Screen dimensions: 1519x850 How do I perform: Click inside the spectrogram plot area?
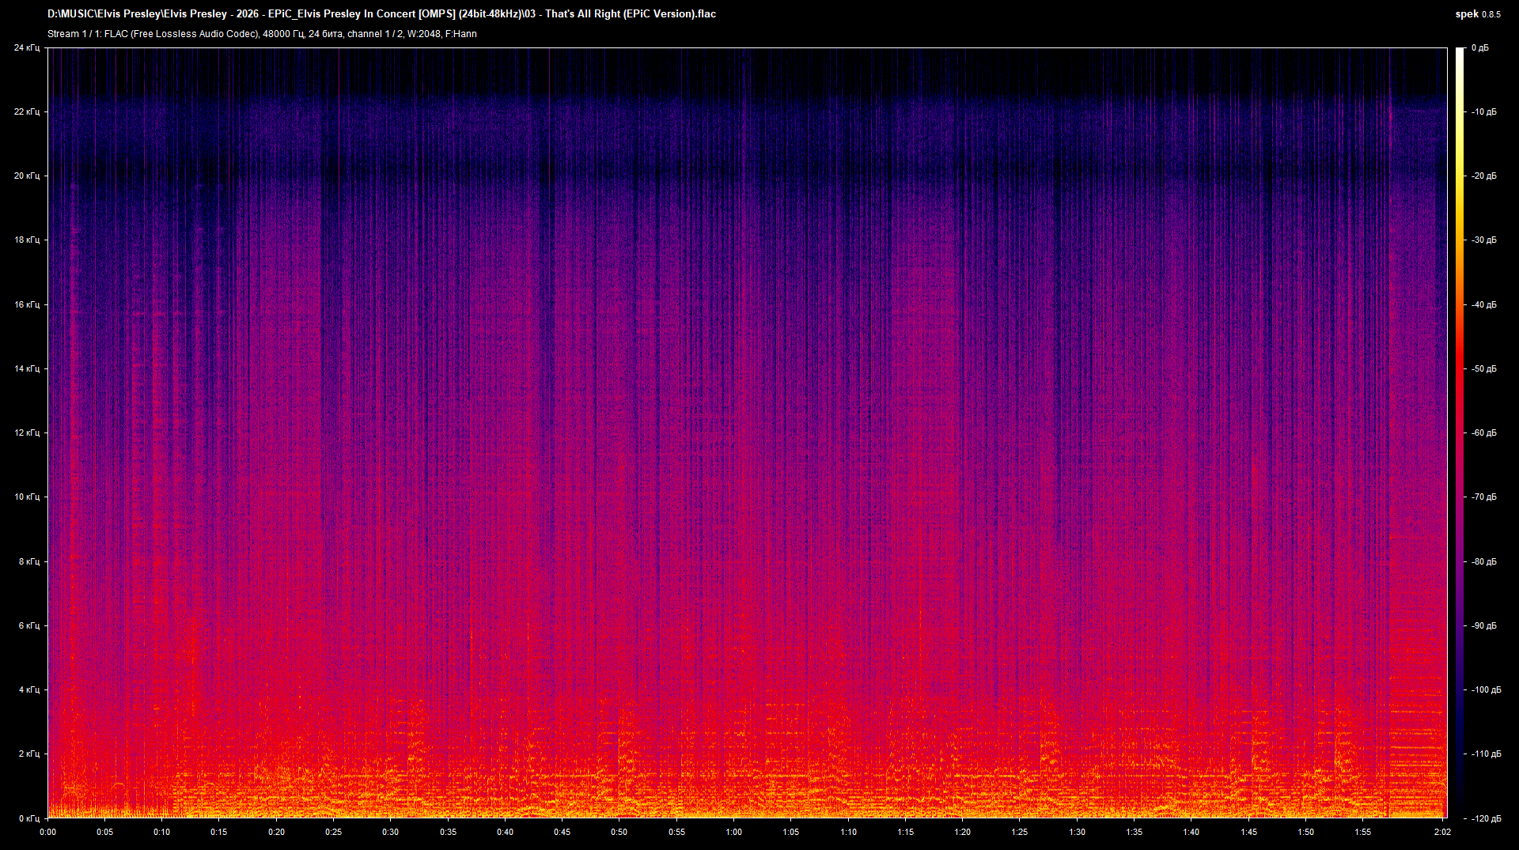pos(747,433)
